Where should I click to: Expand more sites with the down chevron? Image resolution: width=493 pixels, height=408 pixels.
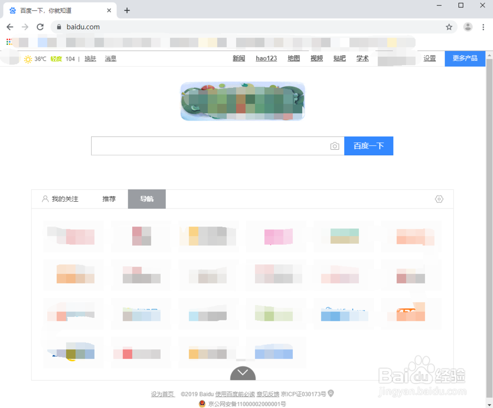243,373
